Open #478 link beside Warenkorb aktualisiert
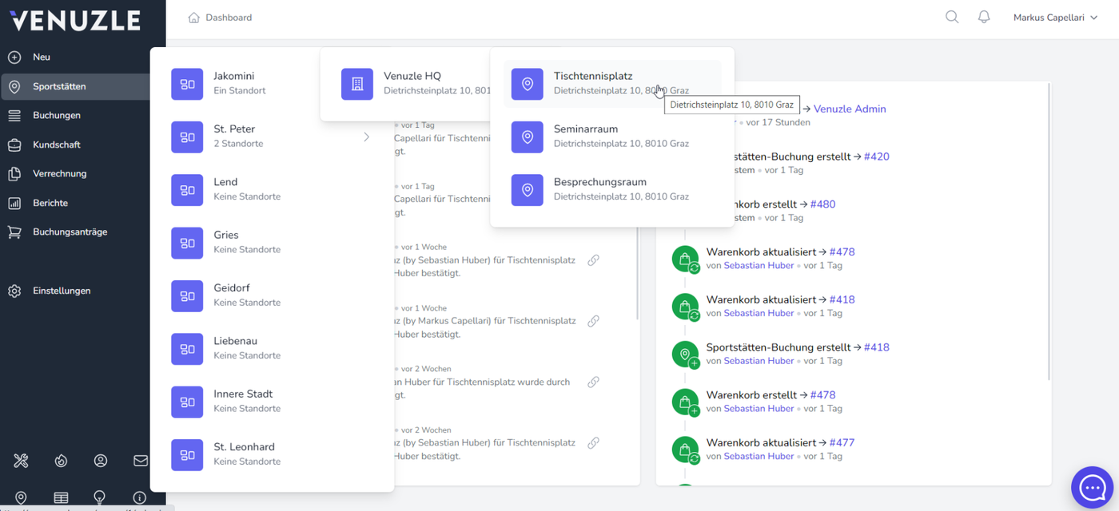Screen dimensions: 1119x511 [842, 252]
